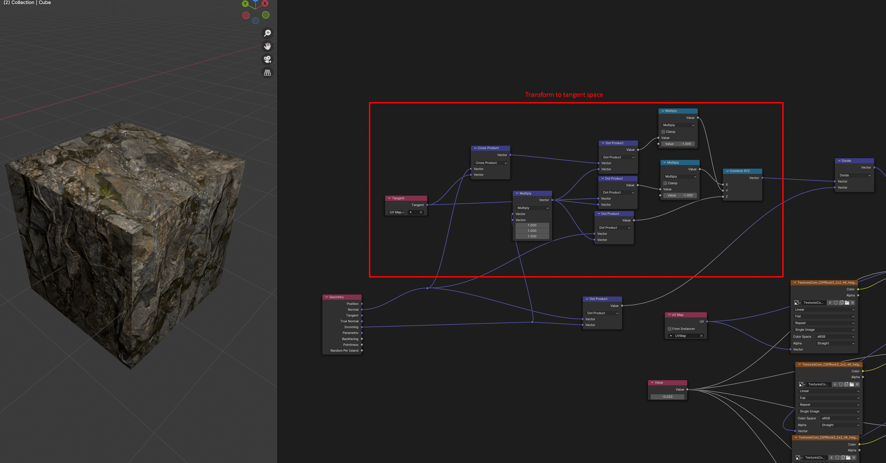Click the UV output socket on UV Map node
This screenshot has height=463, width=886.
point(707,322)
